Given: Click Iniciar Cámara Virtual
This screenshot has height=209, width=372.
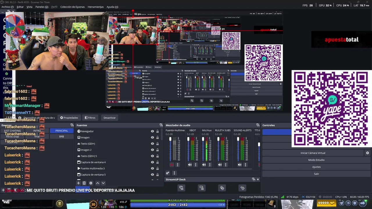Looking at the screenshot, I should click(x=313, y=153).
